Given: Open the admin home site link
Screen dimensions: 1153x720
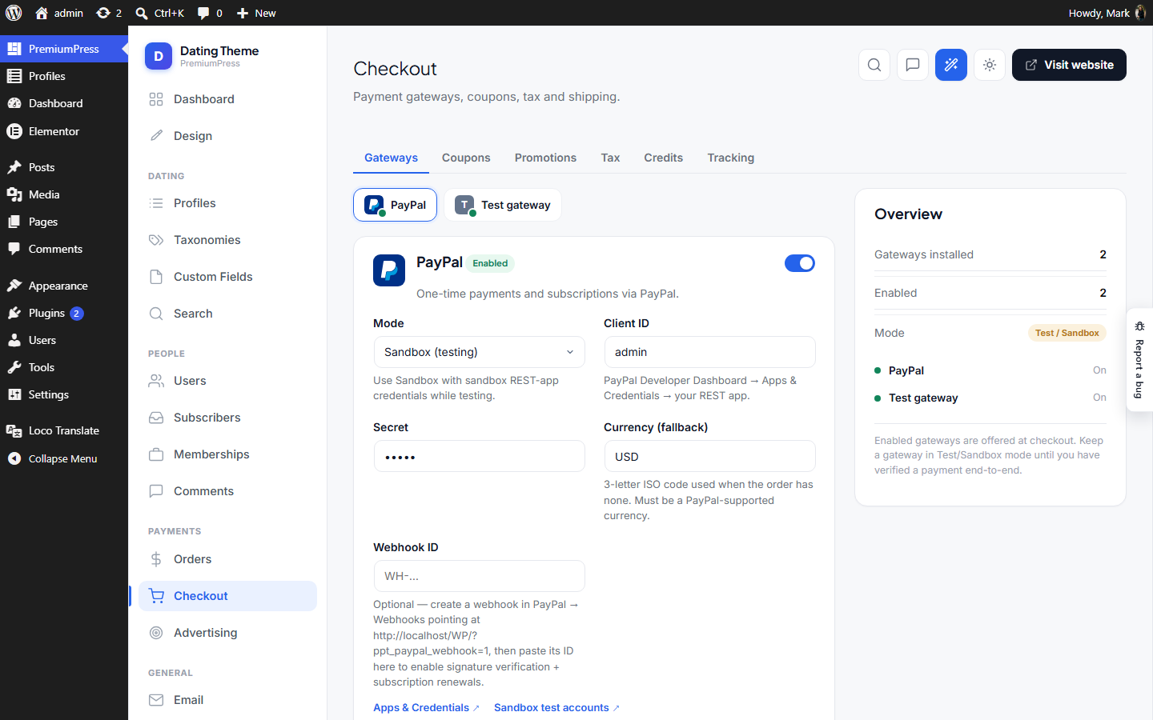Looking at the screenshot, I should tap(59, 13).
